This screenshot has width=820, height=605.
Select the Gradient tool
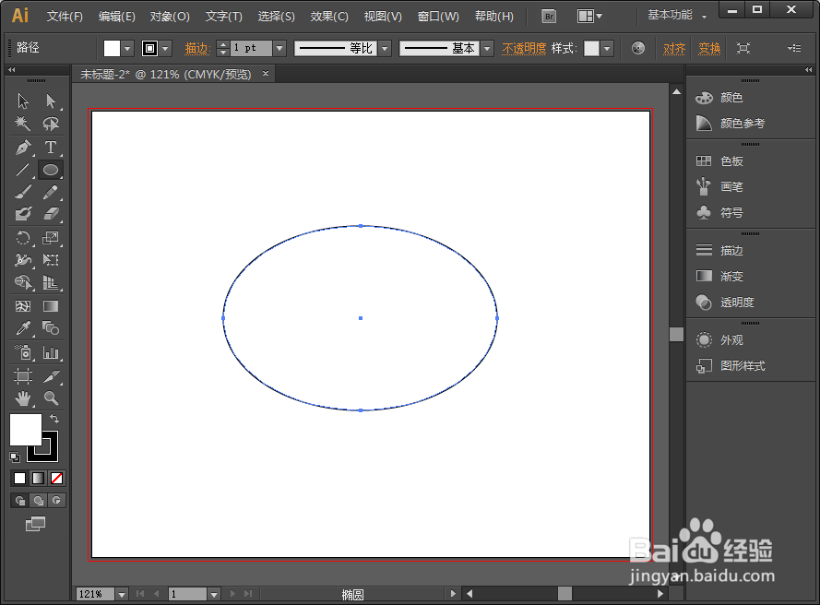click(x=51, y=306)
